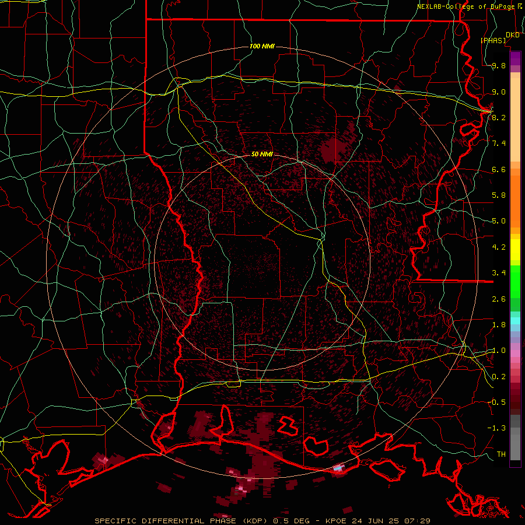The height and width of the screenshot is (525, 525).
Task: Click the 7.4 value on the color scale
Action: 499,143
